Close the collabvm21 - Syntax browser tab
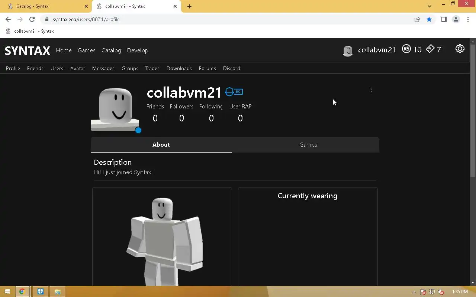 (175, 6)
